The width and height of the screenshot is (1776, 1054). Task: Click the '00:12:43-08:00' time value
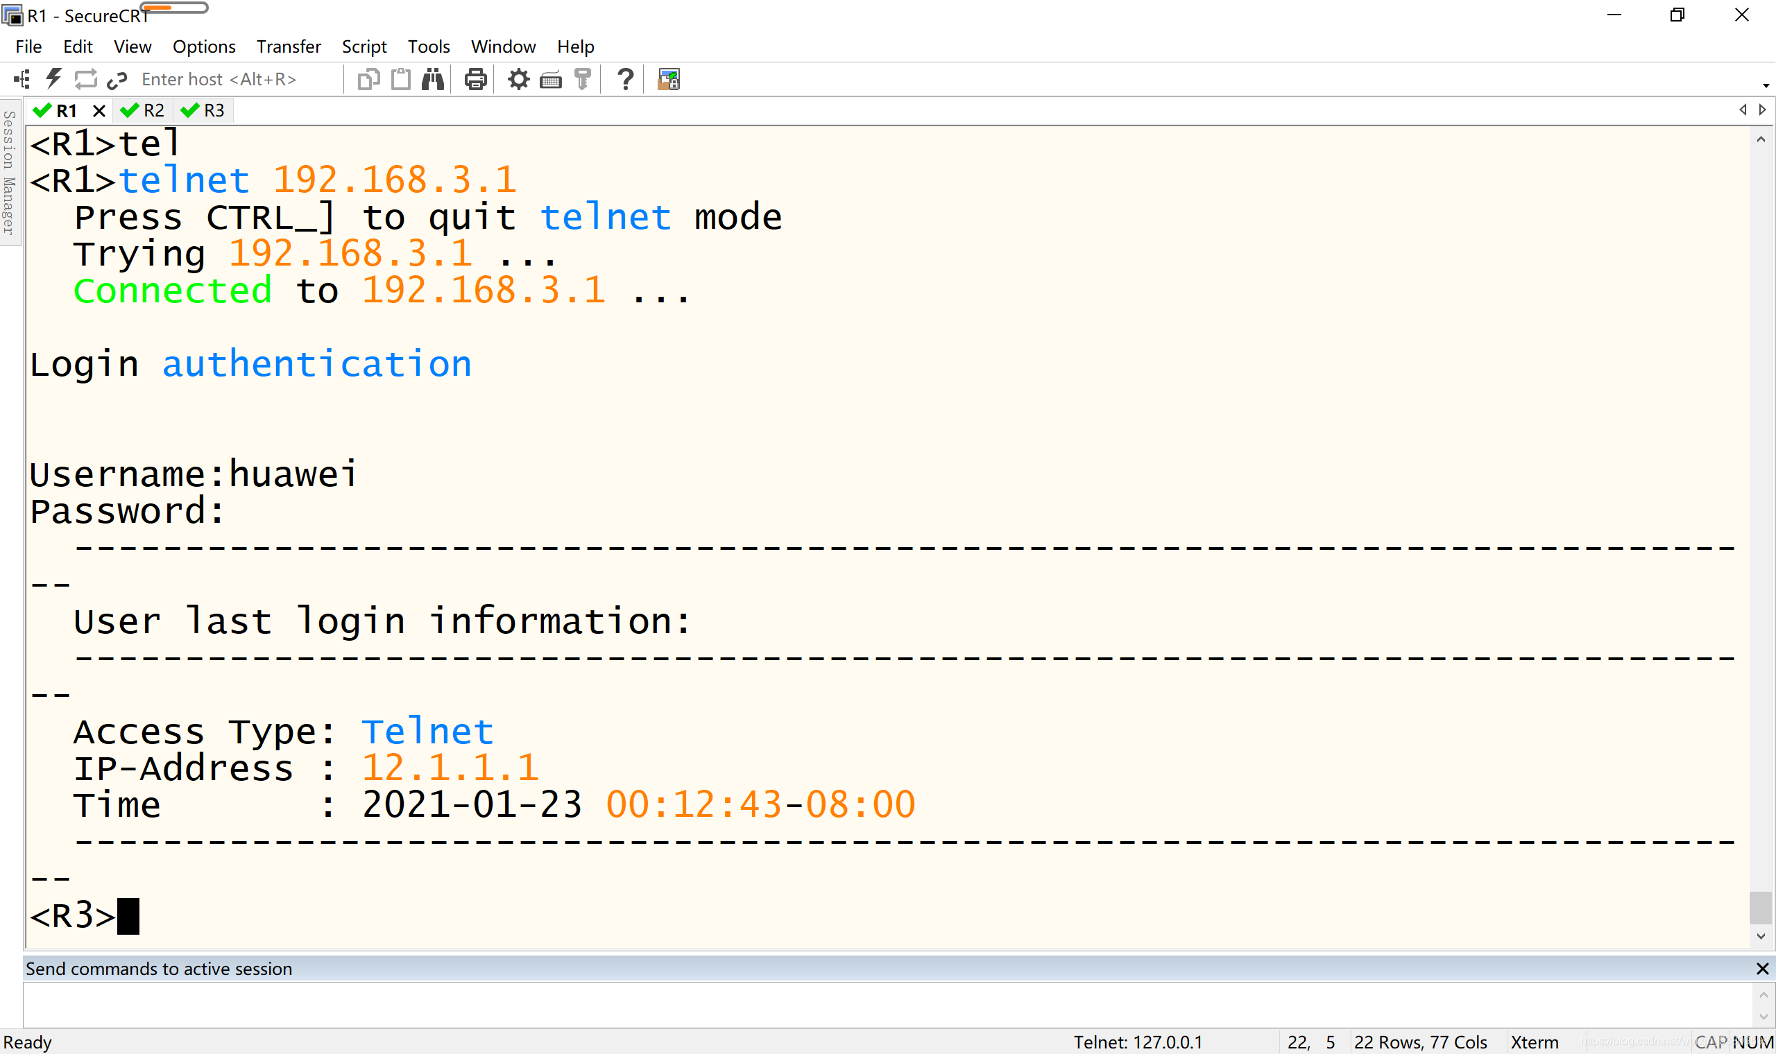click(x=760, y=804)
